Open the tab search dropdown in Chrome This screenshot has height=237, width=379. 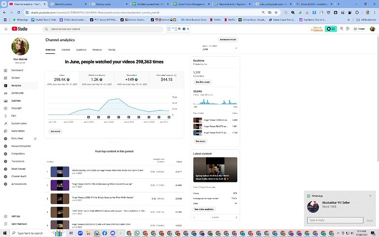point(4,4)
